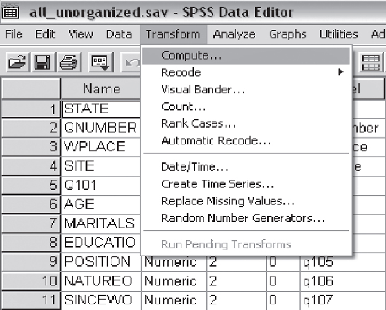Screen dimensions: 386x310
Task: Select Create Time Series... option
Action: 217,184
